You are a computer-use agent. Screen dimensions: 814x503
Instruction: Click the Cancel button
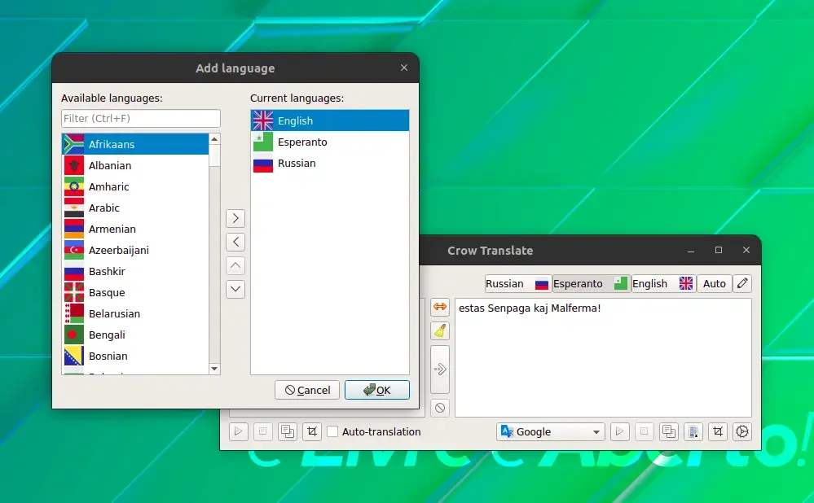[307, 390]
